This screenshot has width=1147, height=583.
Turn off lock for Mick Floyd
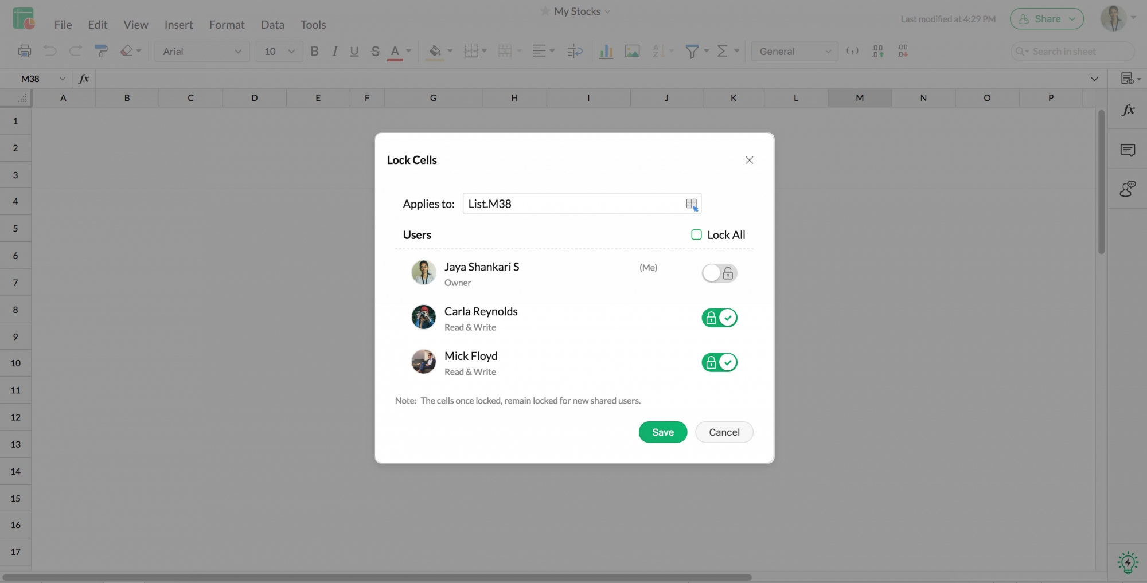[x=719, y=362]
